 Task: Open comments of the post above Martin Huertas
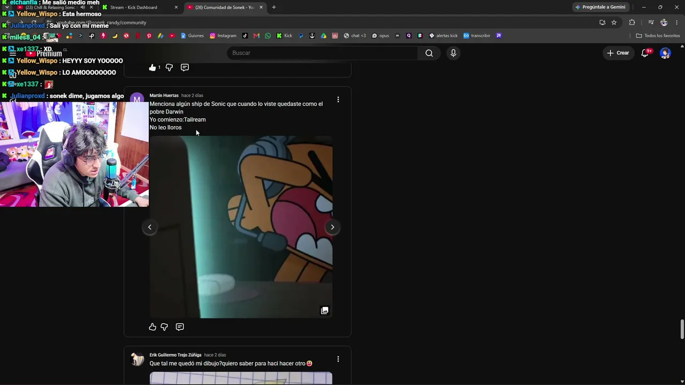coord(185,67)
